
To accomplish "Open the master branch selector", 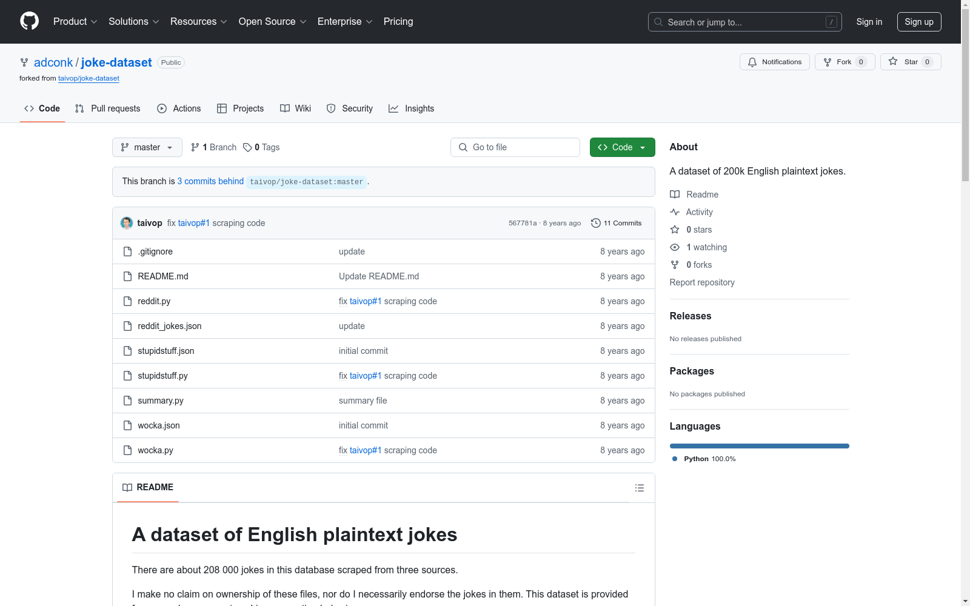I will click(147, 147).
